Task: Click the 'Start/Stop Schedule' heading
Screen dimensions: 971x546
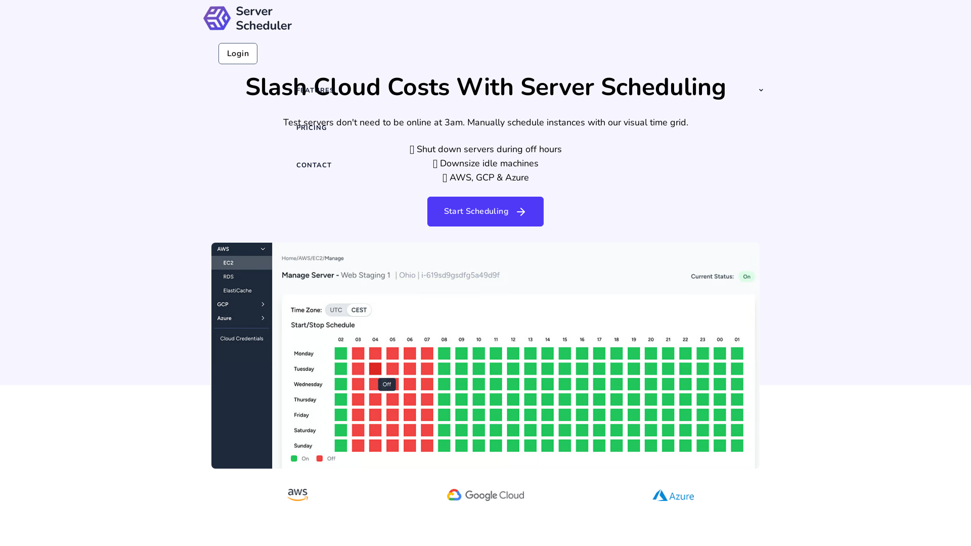Action: [x=323, y=325]
